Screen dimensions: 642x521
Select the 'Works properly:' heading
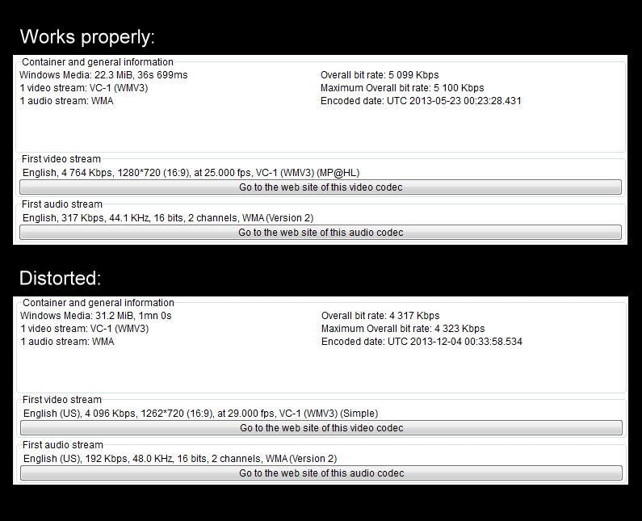[87, 36]
